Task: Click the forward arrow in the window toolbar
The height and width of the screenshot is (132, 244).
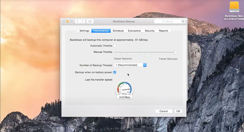Action: [83, 22]
